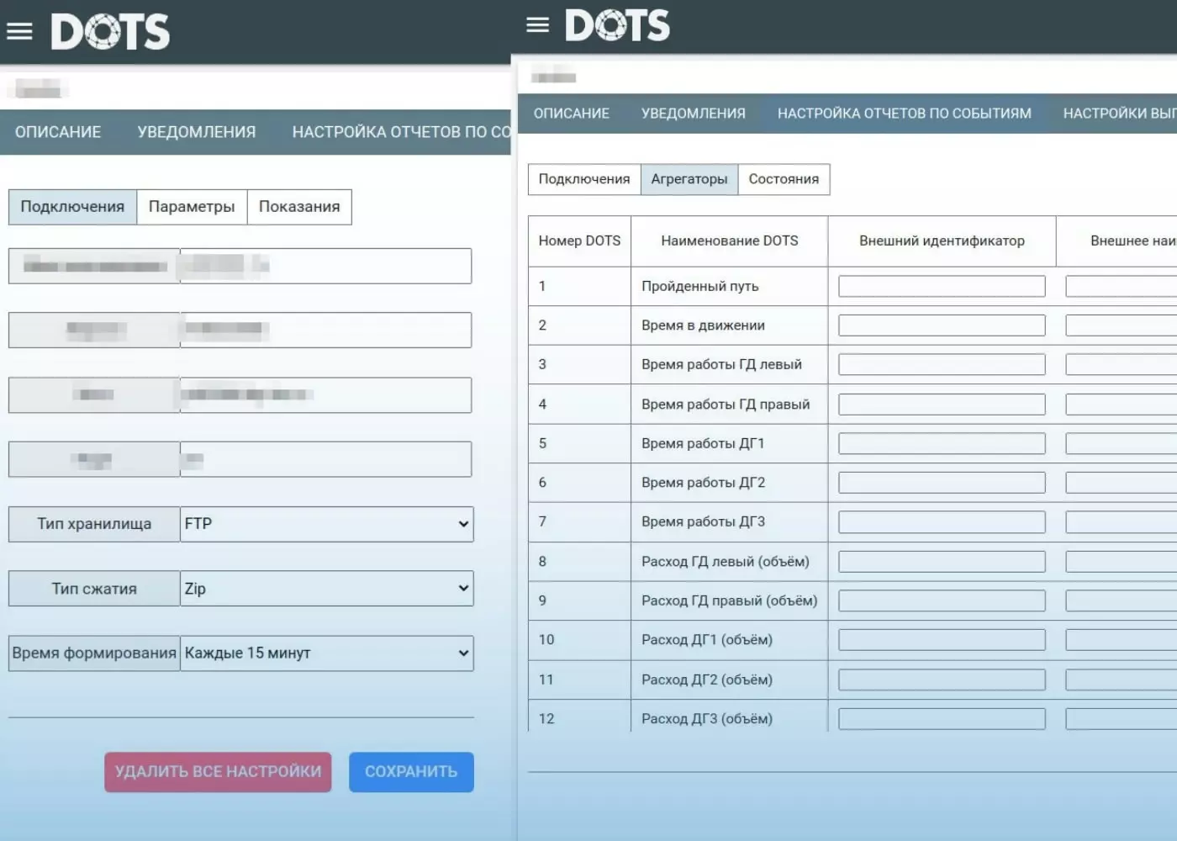This screenshot has height=841, width=1177.
Task: Click the DOTS logo in right header
Action: click(x=617, y=25)
